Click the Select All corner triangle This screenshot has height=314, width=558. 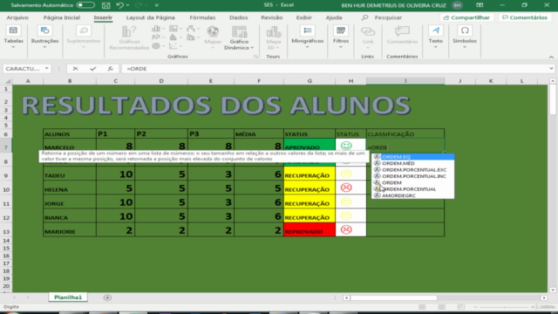(x=7, y=81)
